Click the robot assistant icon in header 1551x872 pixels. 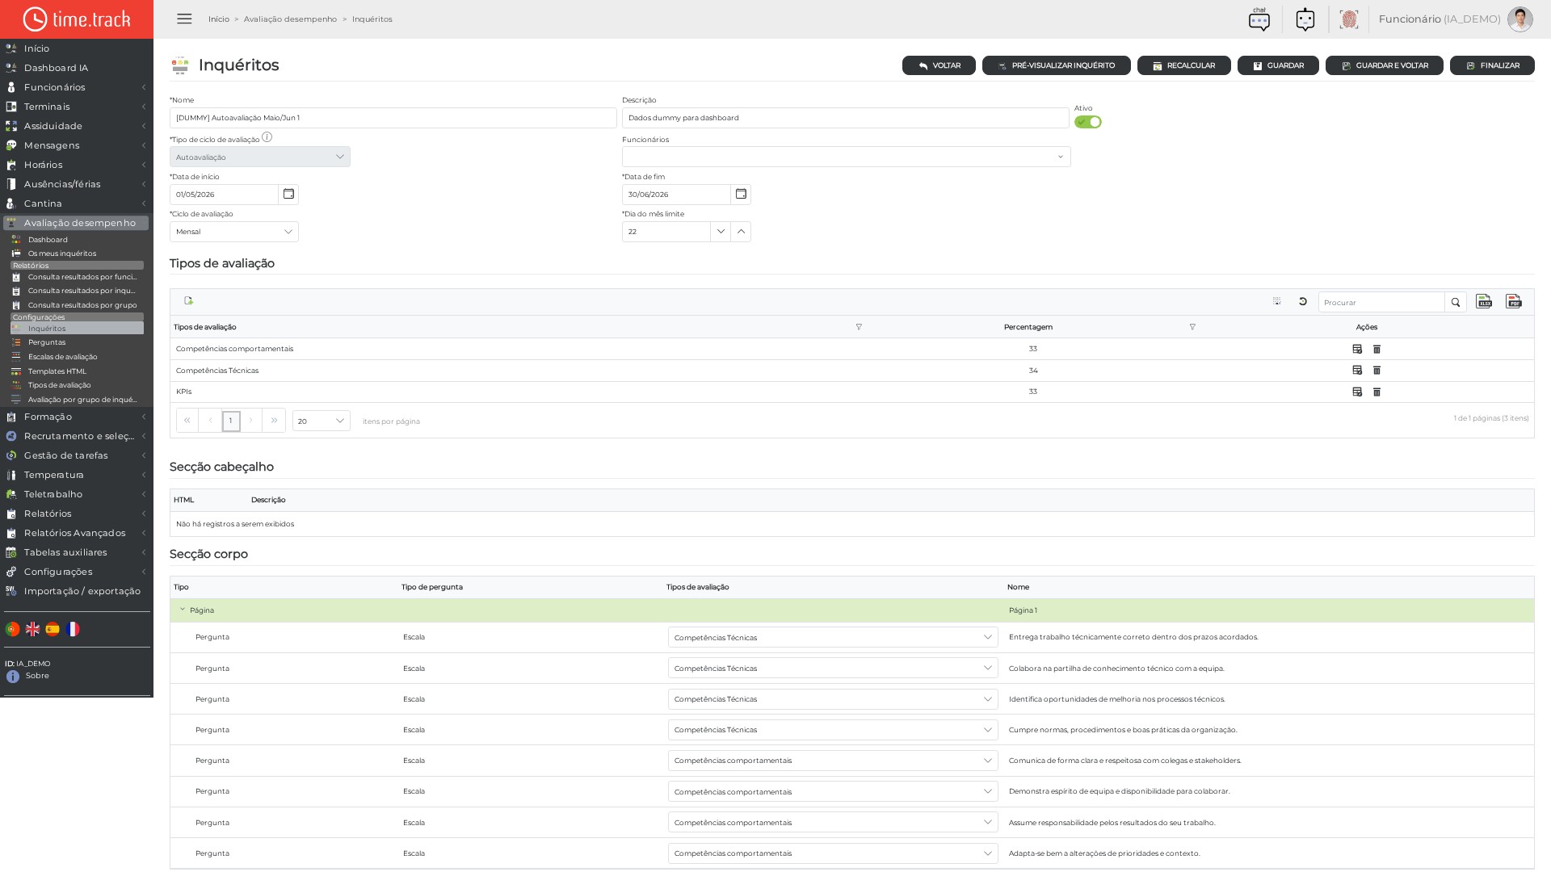tap(1305, 19)
